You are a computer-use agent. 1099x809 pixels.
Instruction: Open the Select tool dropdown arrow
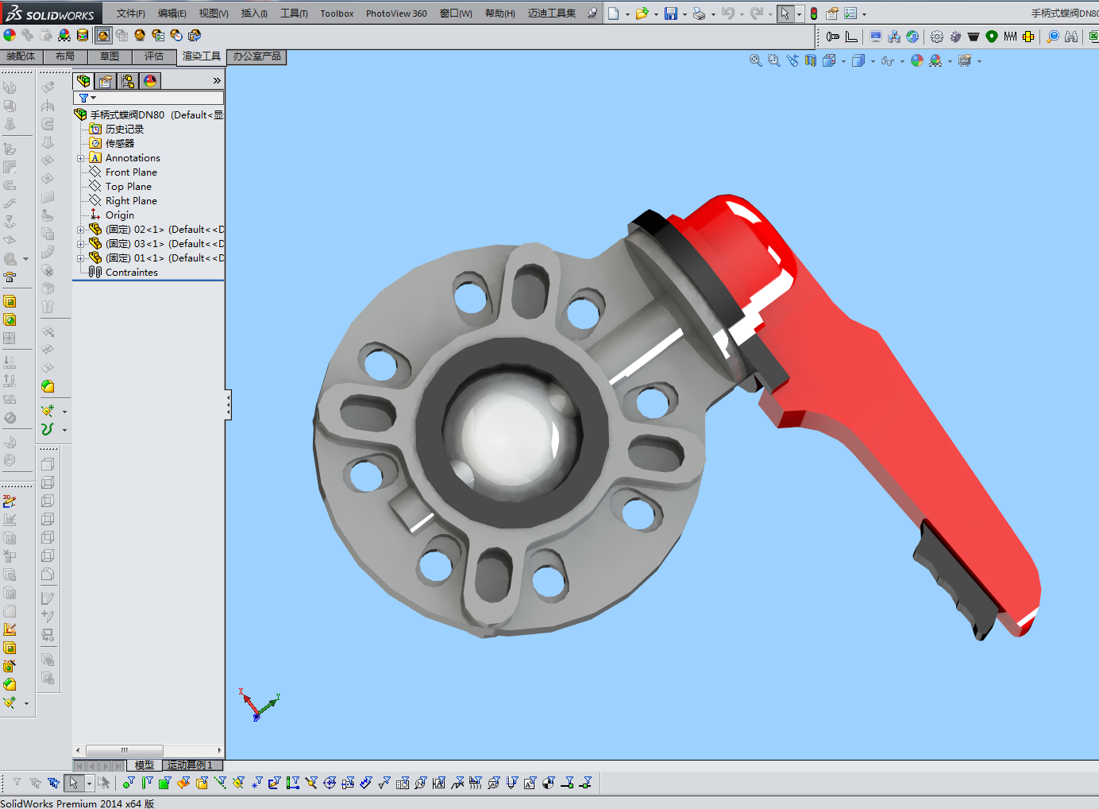pos(799,14)
